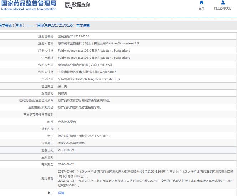This screenshot has height=196, width=237.
Task: Click the 注册人住所 Feldwiesenstrasse address value
Action: tap(94, 51)
